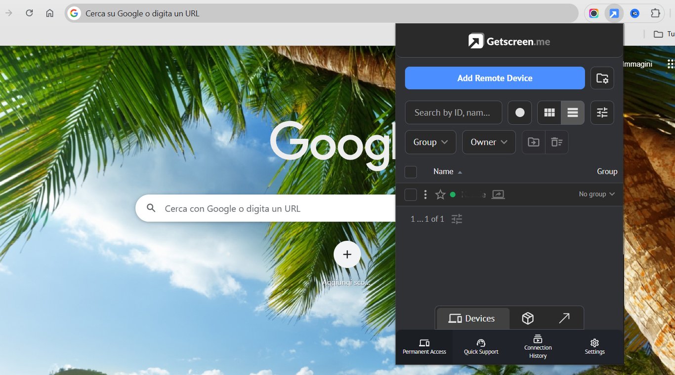Image resolution: width=675 pixels, height=375 pixels.
Task: Open the Group filter dropdown
Action: pos(430,142)
